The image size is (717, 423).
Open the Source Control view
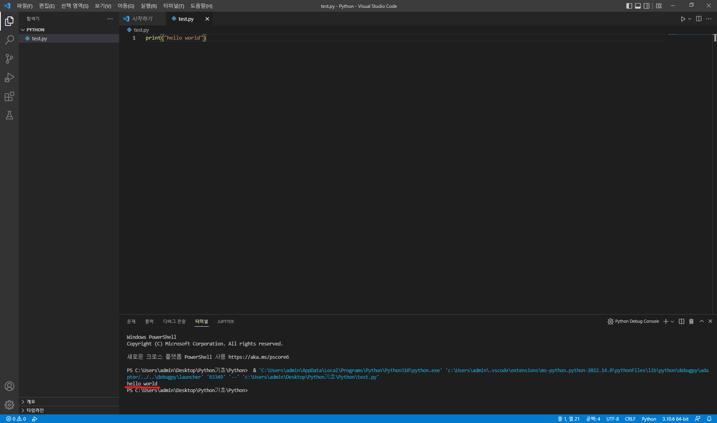[9, 59]
